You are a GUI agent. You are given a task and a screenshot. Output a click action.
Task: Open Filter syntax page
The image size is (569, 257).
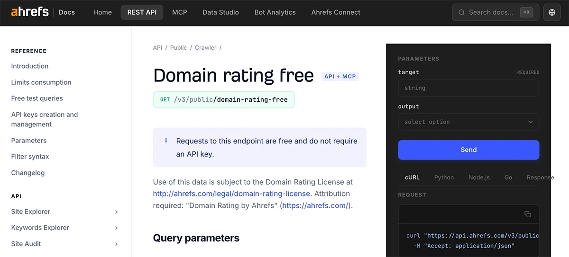tap(30, 157)
